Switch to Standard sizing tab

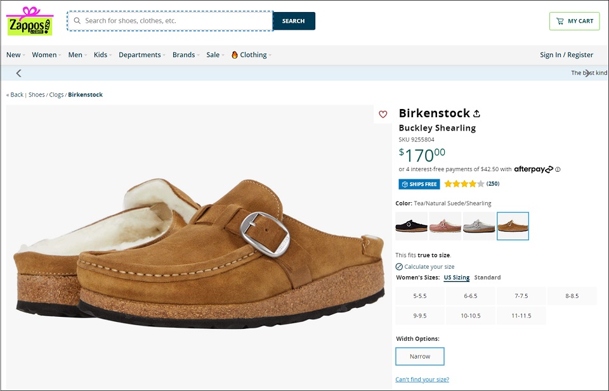(487, 278)
